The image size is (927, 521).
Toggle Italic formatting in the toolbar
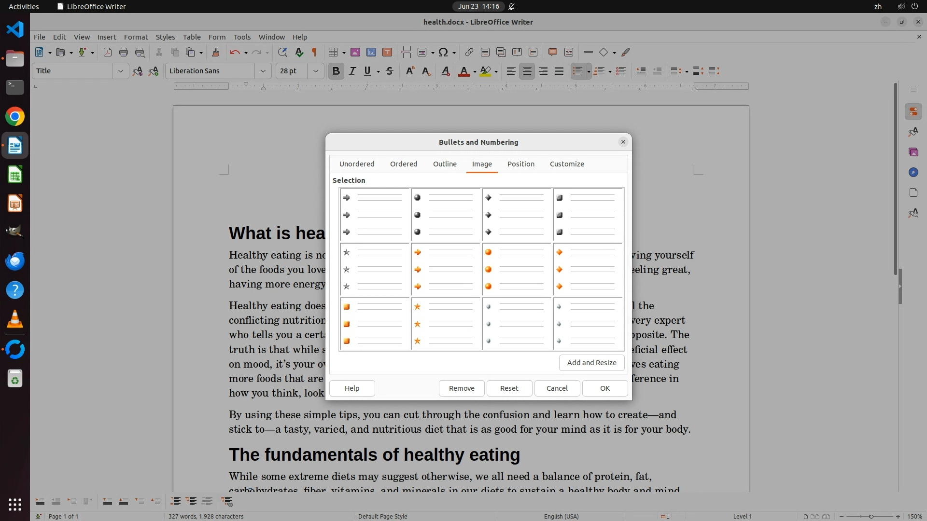point(352,71)
